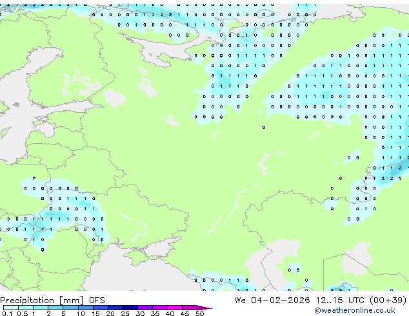Pick the 2–5 mm legend color box
Screen dimensions: 409x316
tap(55, 308)
